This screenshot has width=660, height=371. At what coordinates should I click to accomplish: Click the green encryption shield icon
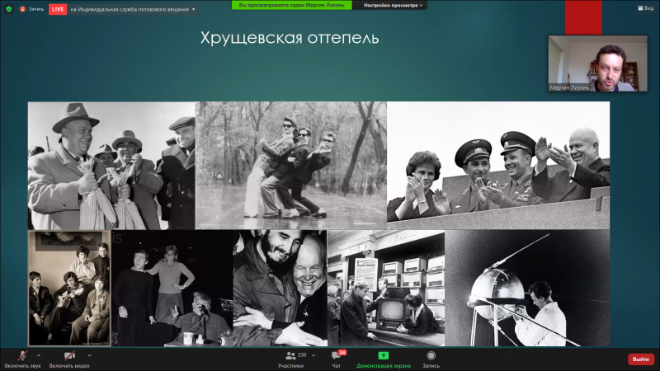9,9
